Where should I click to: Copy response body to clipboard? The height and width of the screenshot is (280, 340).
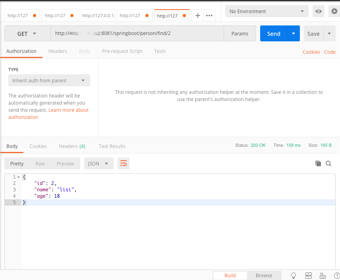[318, 163]
